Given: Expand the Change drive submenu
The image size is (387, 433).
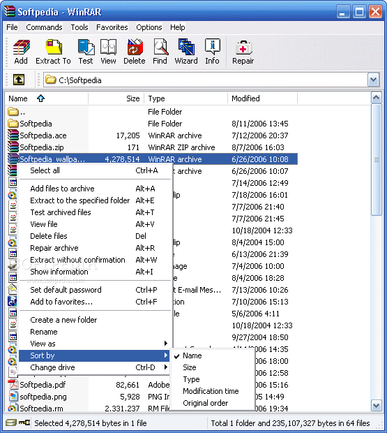Looking at the screenshot, I should [x=95, y=367].
